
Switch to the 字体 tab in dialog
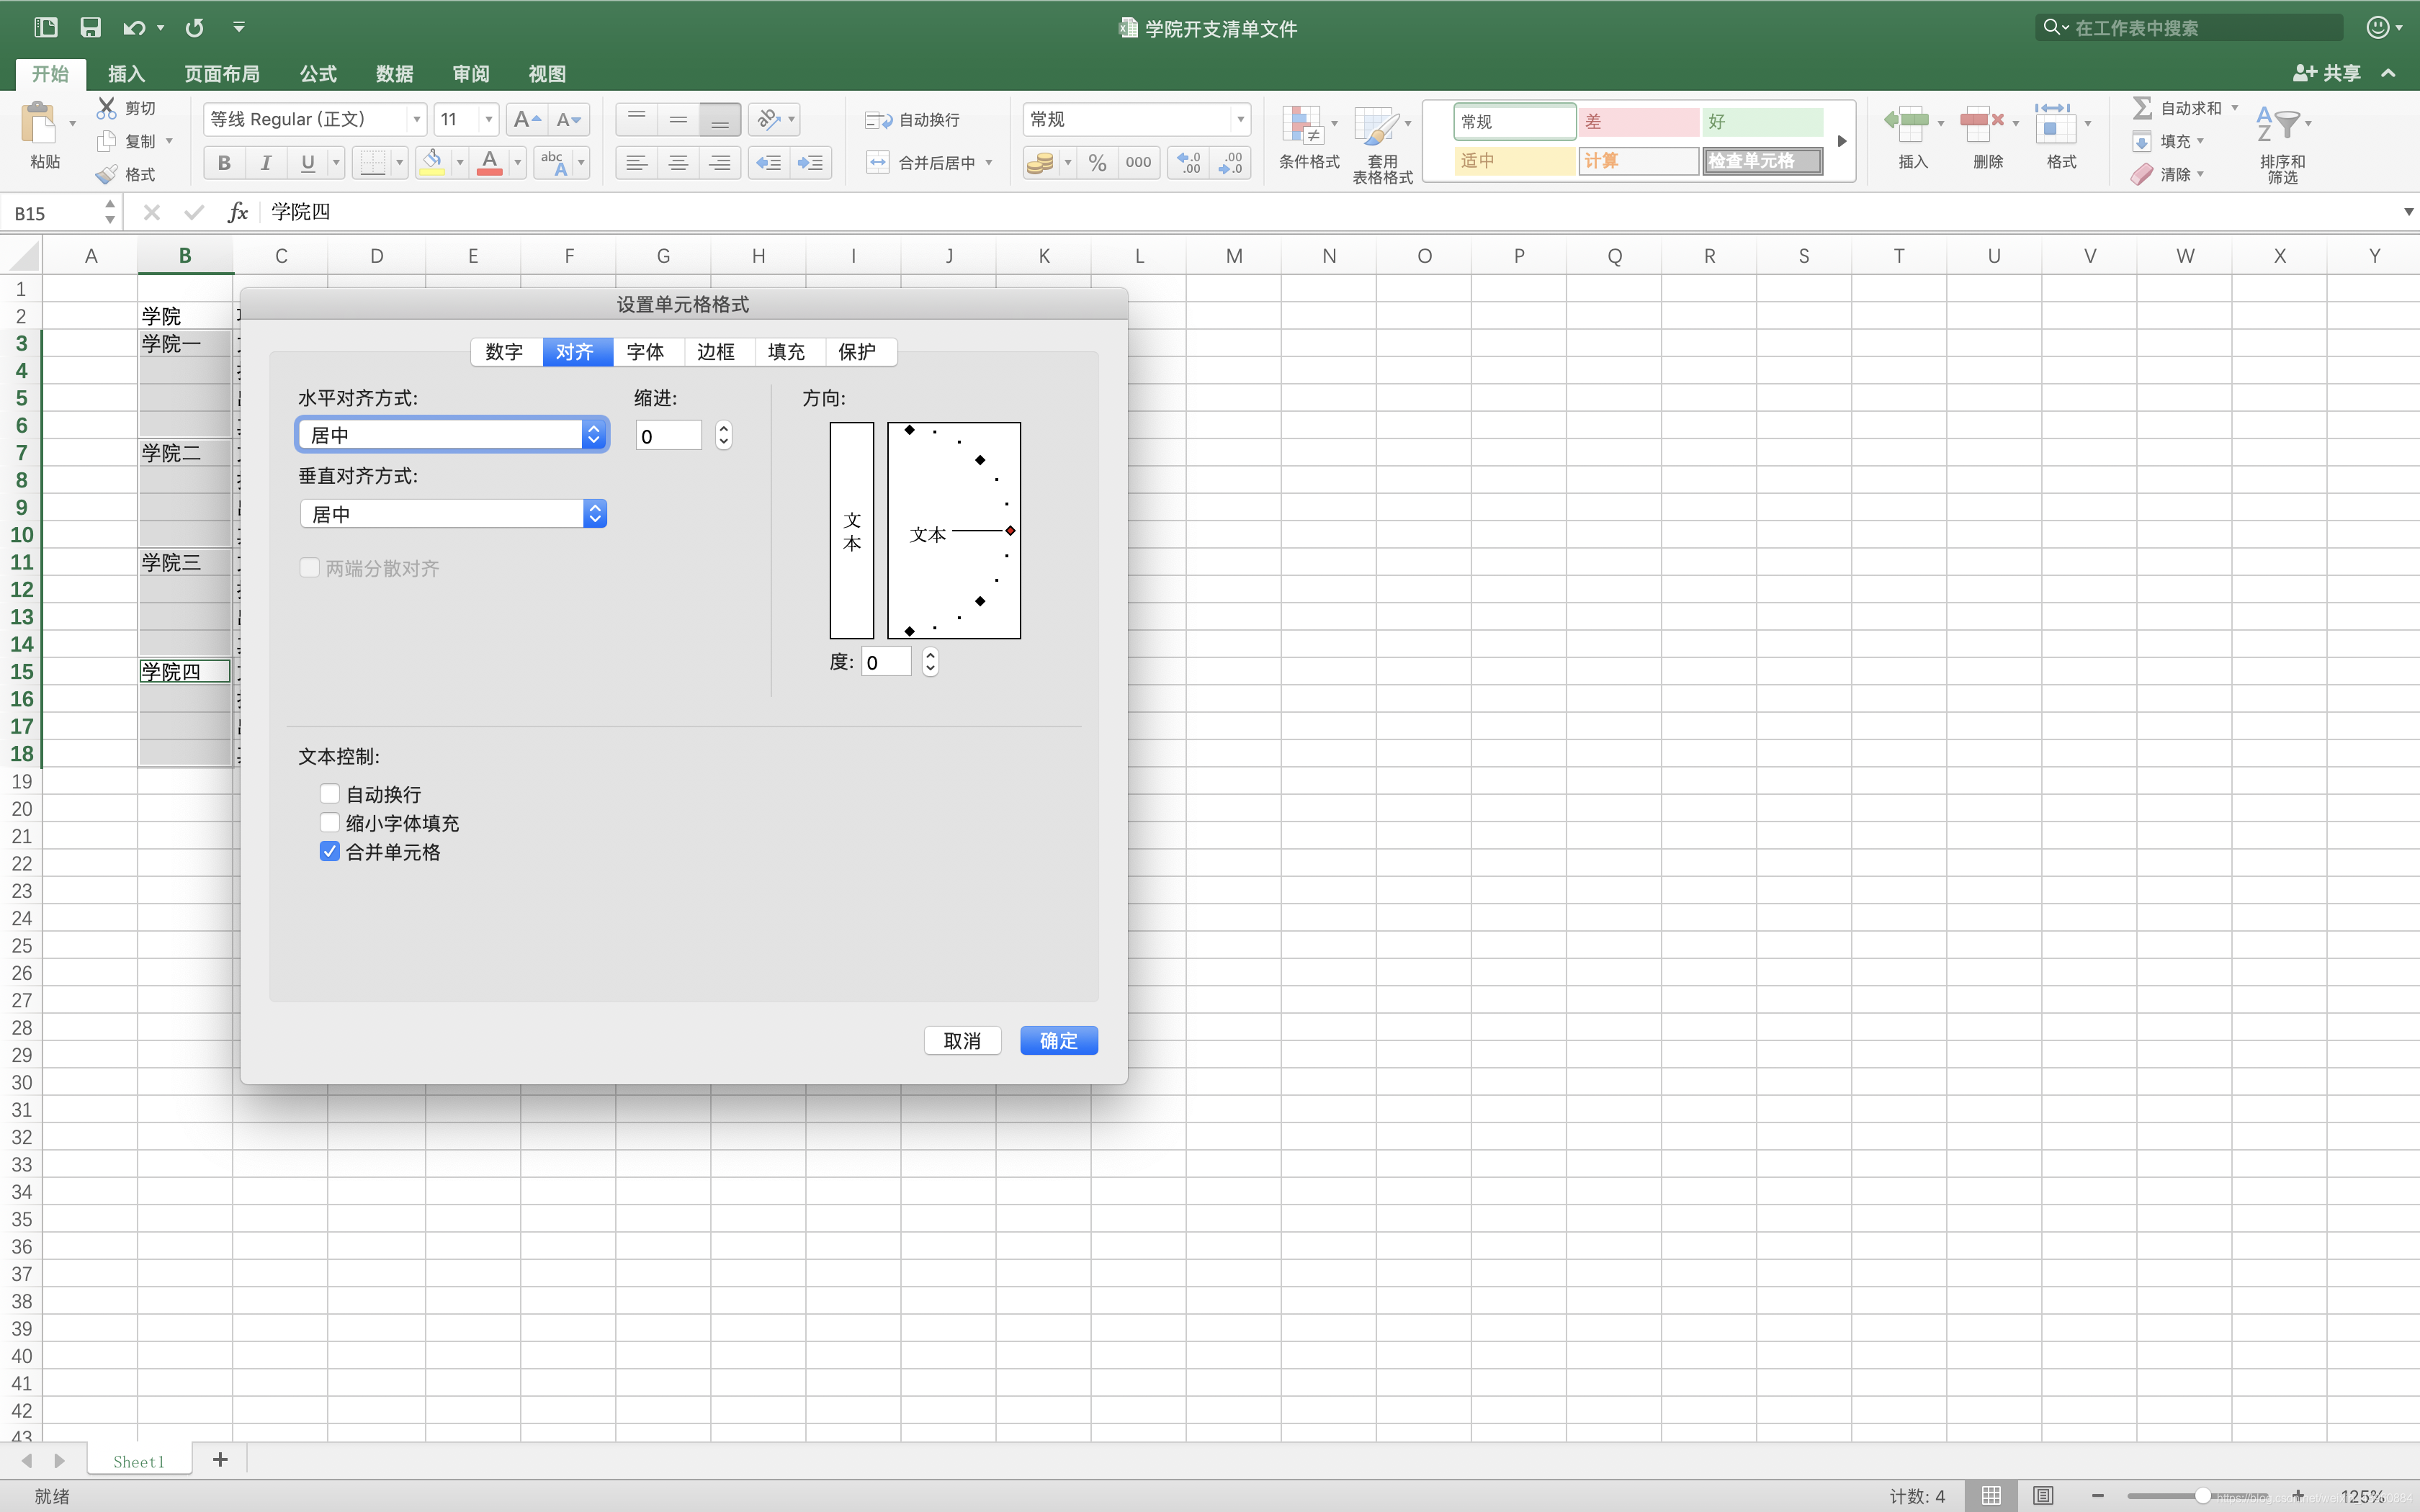click(646, 352)
